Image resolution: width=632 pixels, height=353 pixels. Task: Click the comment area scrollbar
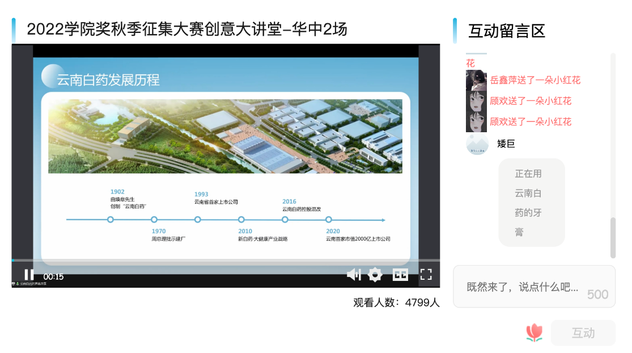pyautogui.click(x=613, y=238)
